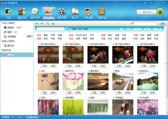168x119 pixels.
Task: Open the 街拍风光 wallpaper thumbnail
Action: pyautogui.click(x=148, y=81)
